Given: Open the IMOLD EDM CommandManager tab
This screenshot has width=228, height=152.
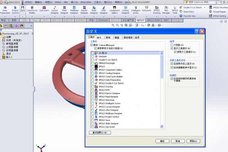Looking at the screenshot, I should (153, 20).
